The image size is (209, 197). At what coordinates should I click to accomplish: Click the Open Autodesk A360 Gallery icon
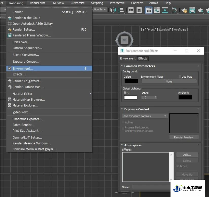click(10, 23)
